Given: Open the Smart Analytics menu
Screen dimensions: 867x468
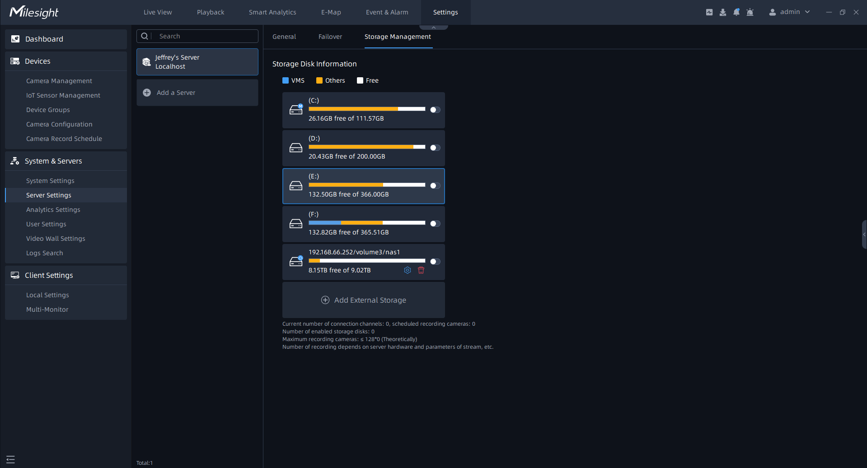Looking at the screenshot, I should (x=272, y=12).
